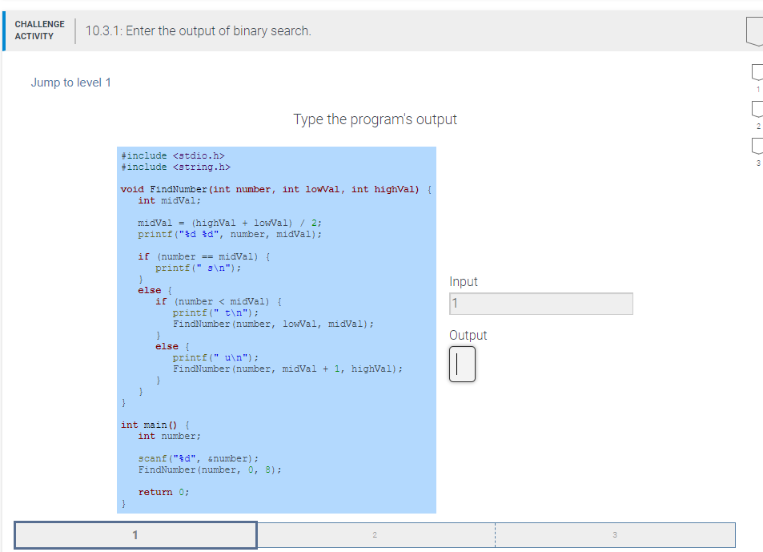Click segment 1 of the level progress bar

(x=135, y=534)
